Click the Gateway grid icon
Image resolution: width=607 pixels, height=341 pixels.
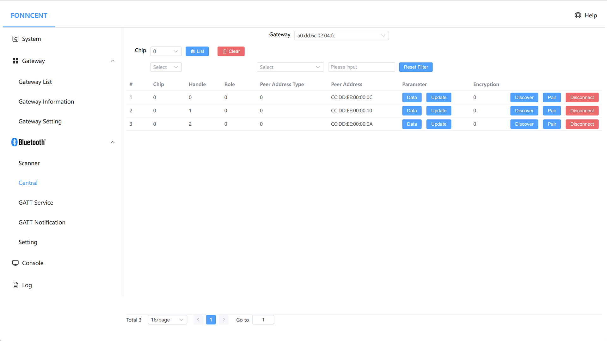point(15,61)
